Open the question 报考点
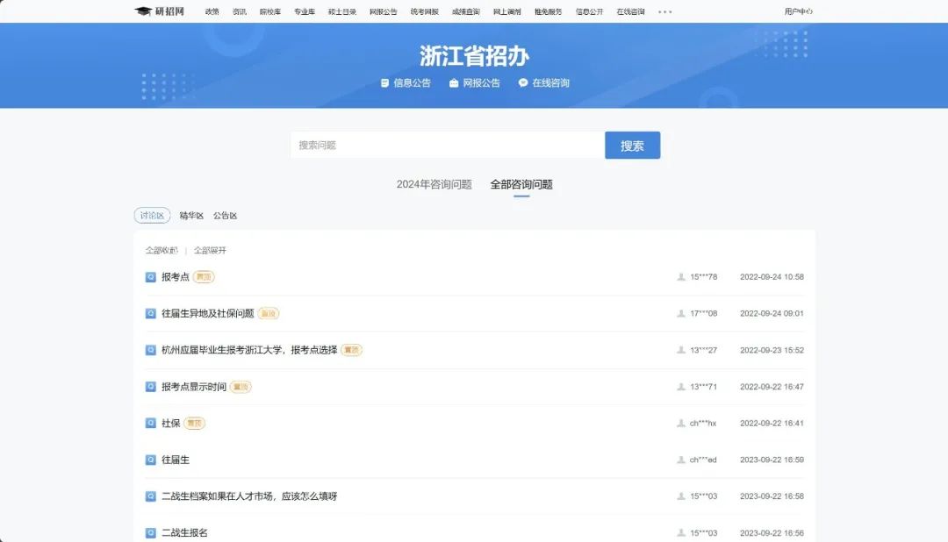The image size is (948, 542). 176,277
